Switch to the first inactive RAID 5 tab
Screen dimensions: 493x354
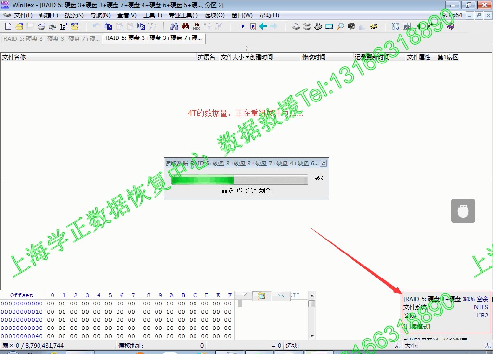[52, 39]
